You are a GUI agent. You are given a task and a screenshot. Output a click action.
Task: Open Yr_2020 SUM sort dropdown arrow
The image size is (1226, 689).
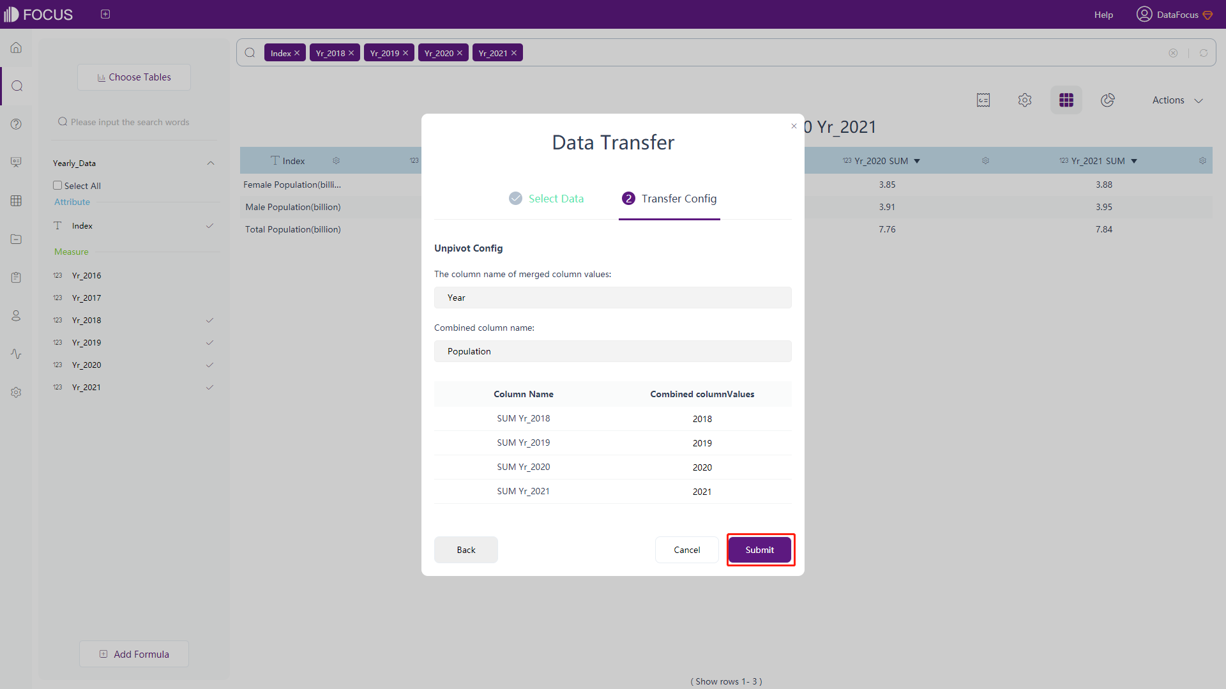[x=917, y=161]
